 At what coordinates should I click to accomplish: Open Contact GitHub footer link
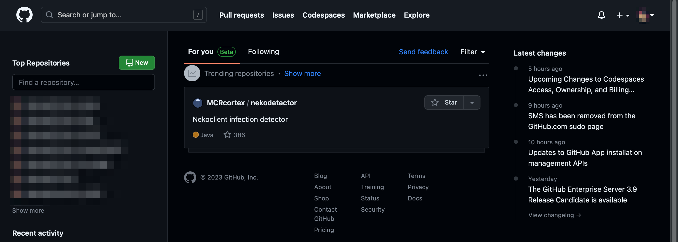(325, 214)
